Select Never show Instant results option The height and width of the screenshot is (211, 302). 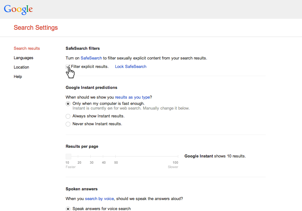[x=68, y=124]
